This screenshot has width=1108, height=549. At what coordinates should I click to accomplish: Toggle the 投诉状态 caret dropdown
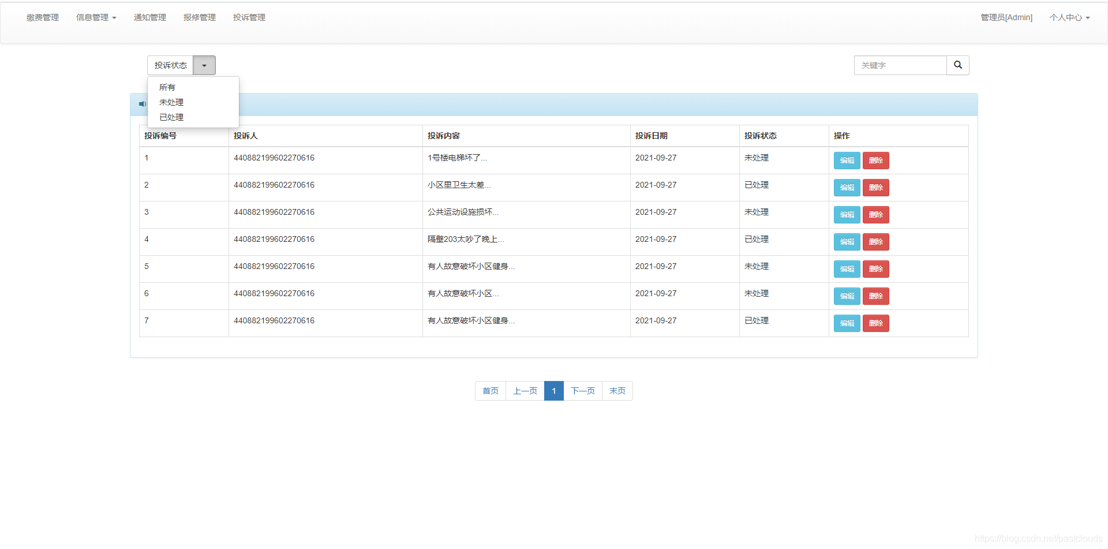point(204,65)
